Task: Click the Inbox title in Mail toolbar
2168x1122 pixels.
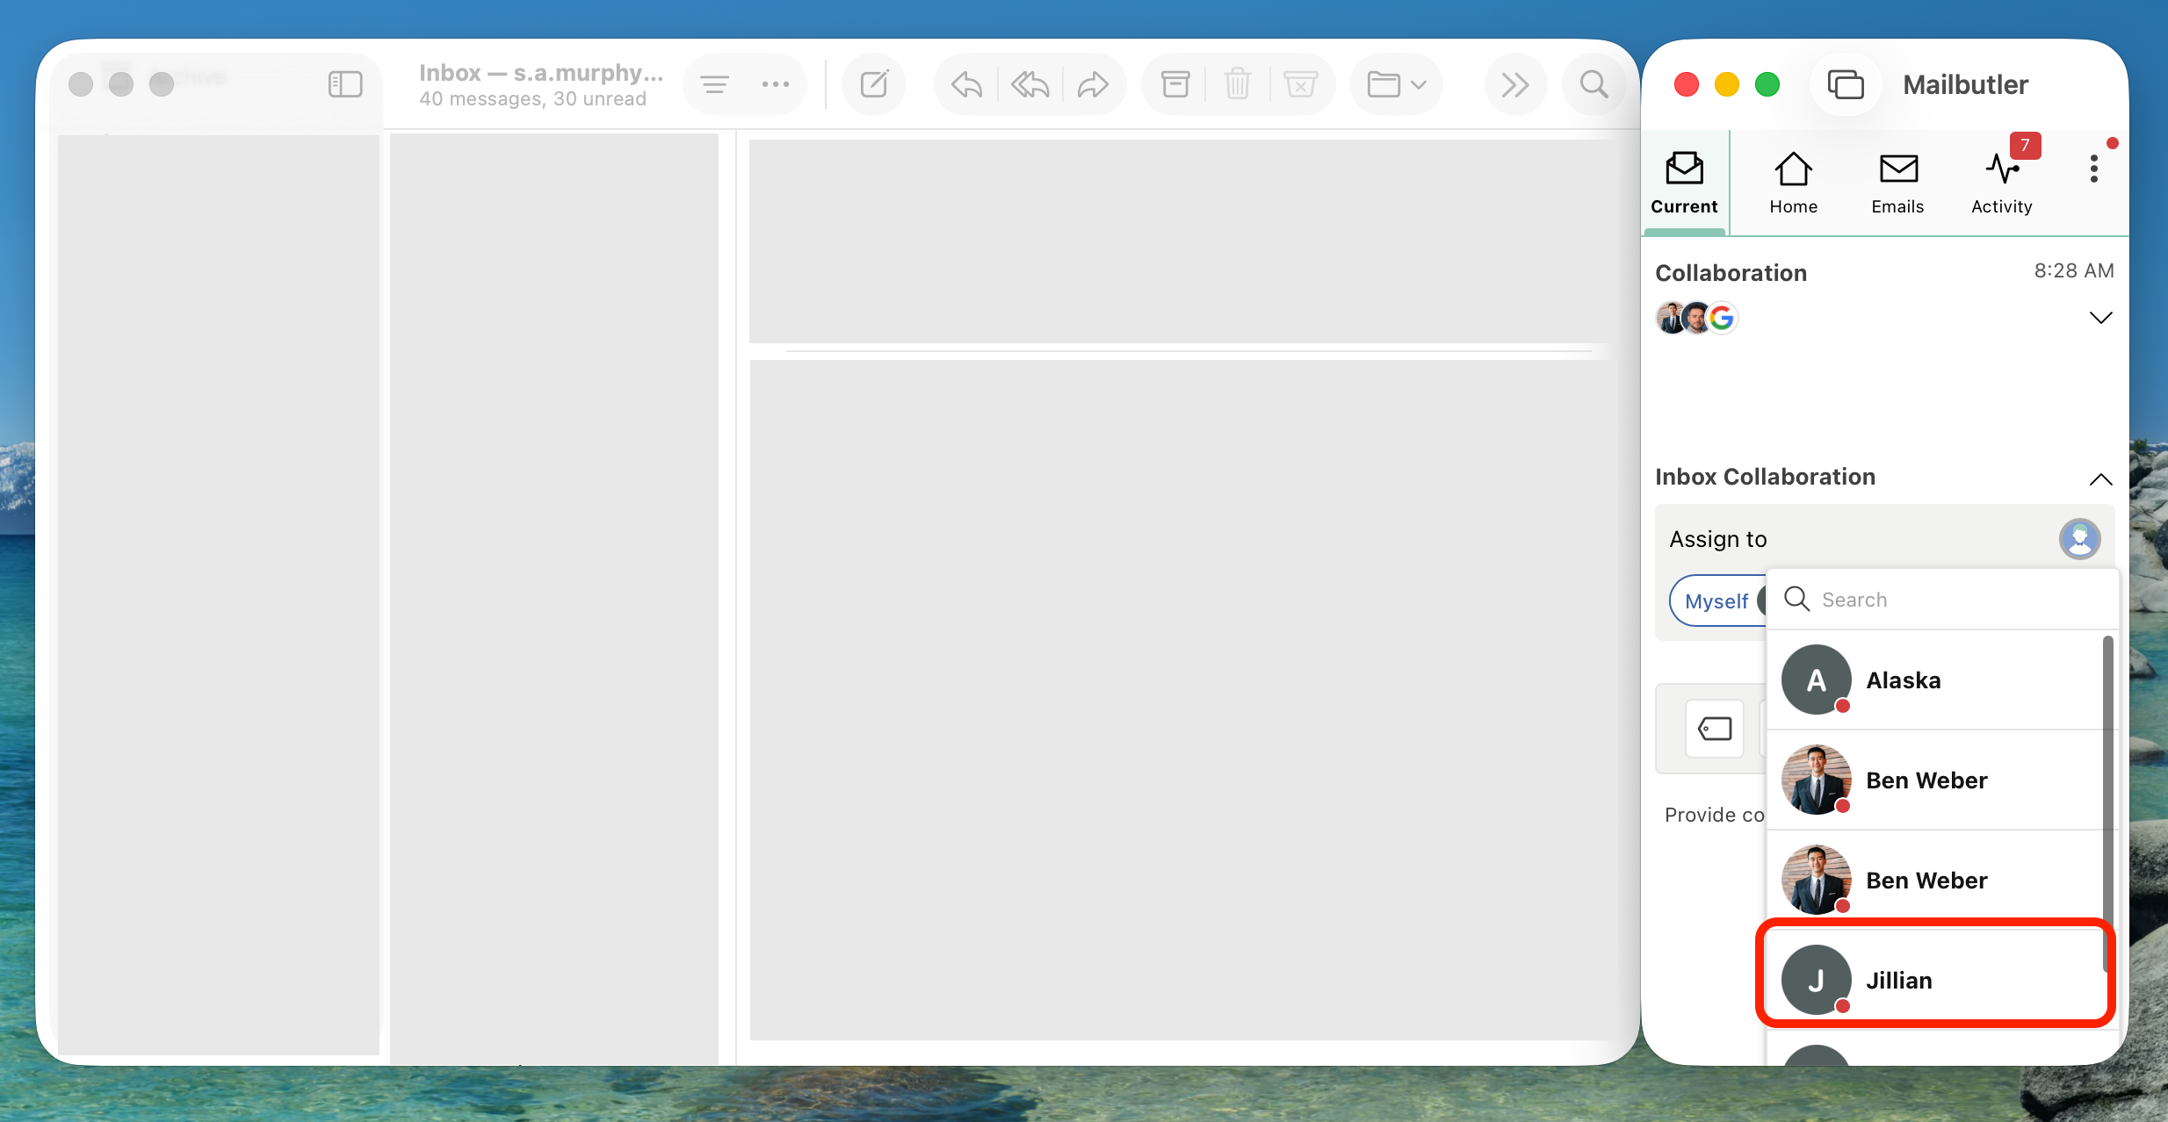Action: pyautogui.click(x=541, y=73)
